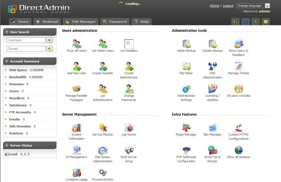Click the Create Reseller icon
The image size is (281, 182).
click(x=103, y=67)
